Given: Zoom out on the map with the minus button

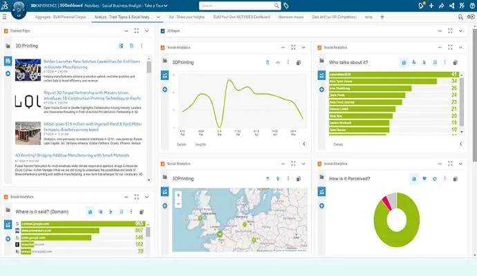Looking at the screenshot, I should (178, 204).
